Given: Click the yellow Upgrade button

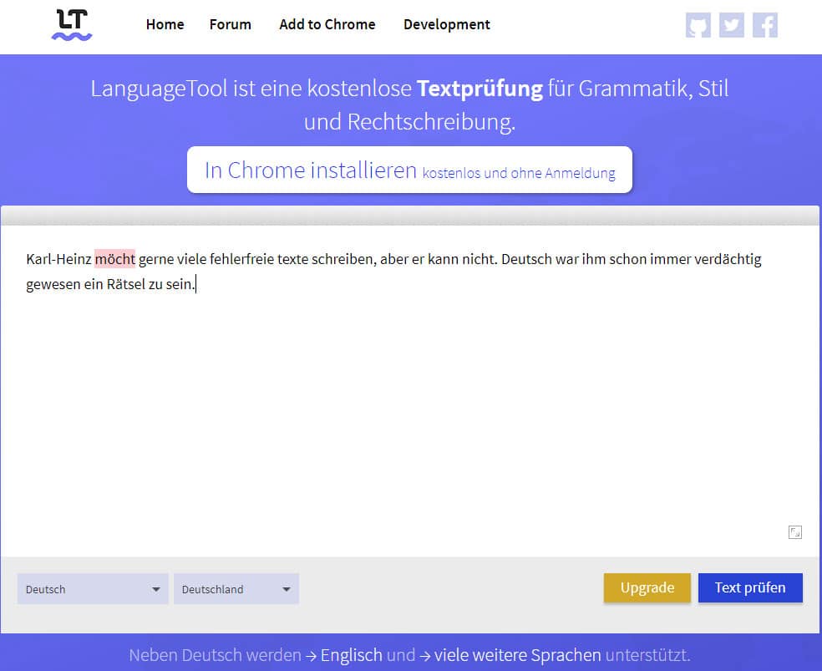Looking at the screenshot, I should (x=647, y=587).
